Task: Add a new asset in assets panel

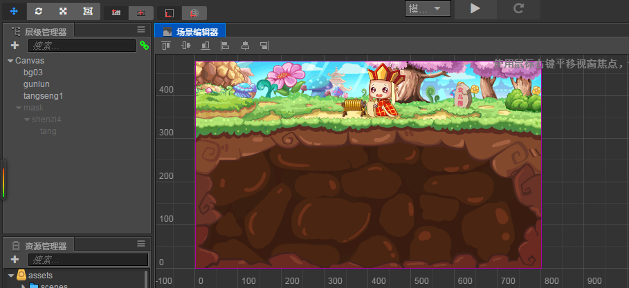Action: coord(15,259)
